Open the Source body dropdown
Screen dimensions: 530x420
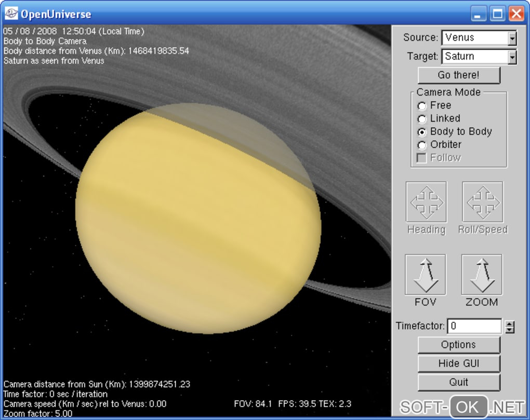coord(512,38)
